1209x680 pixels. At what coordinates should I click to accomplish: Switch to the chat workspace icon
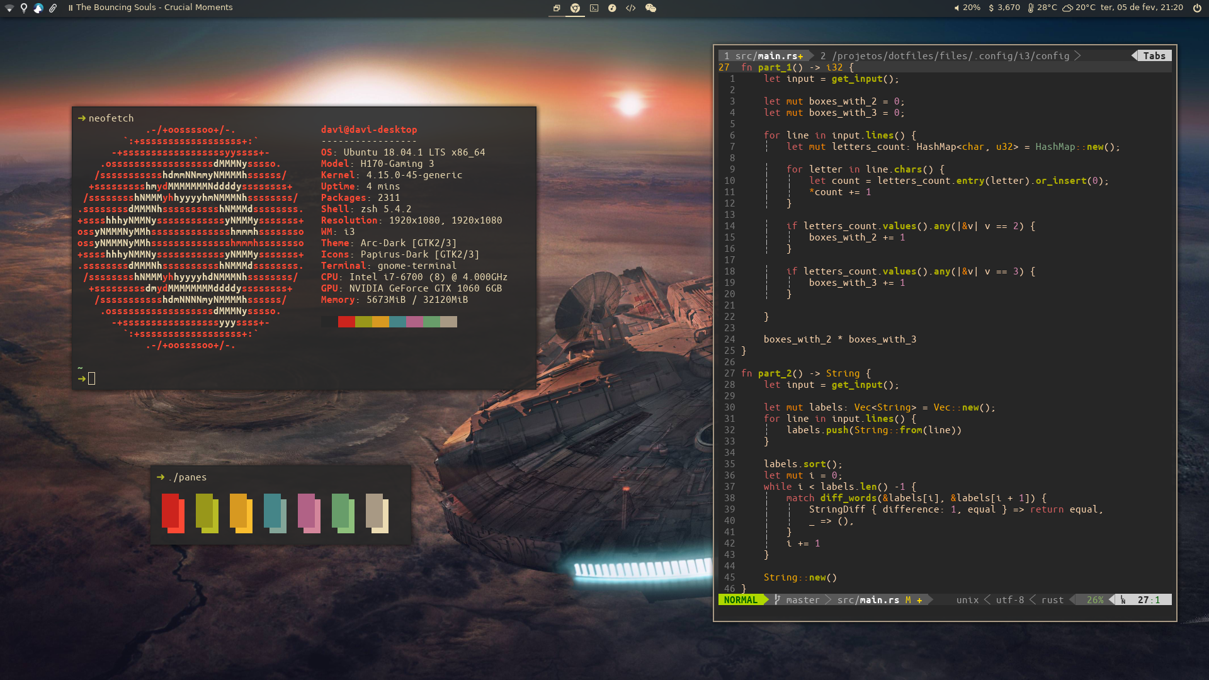click(x=650, y=8)
